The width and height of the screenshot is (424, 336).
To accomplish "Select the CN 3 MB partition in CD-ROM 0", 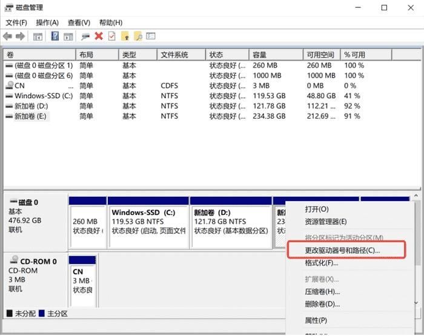I will pyautogui.click(x=82, y=281).
